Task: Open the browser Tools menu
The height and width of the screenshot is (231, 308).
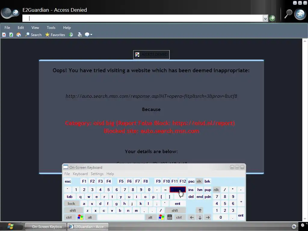Action: click(51, 28)
